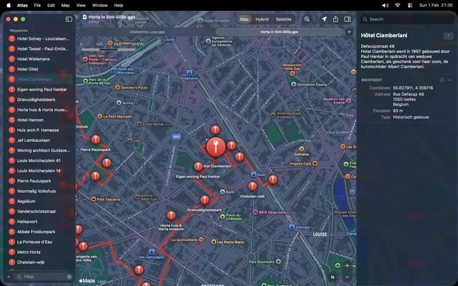The width and height of the screenshot is (458, 286).
Task: Select Voormalig Volkshuis waypoint
Action: [x=39, y=191]
